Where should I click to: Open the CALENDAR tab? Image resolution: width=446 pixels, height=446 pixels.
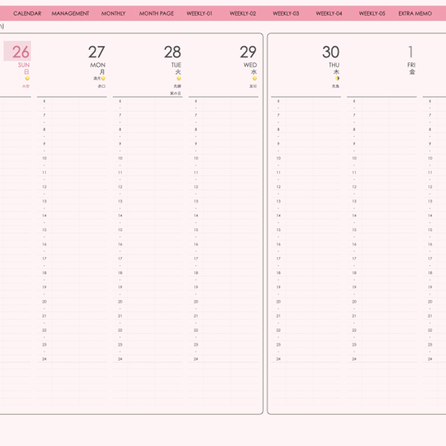pos(27,14)
